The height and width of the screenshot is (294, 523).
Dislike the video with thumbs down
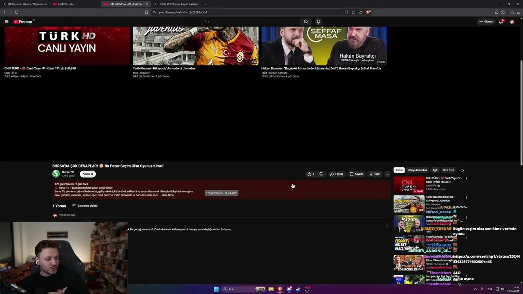(x=321, y=174)
